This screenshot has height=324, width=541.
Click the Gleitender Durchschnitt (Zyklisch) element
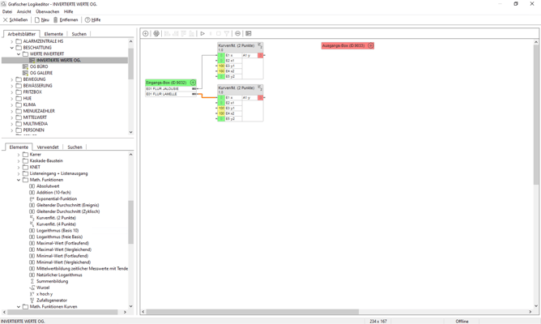coord(68,211)
